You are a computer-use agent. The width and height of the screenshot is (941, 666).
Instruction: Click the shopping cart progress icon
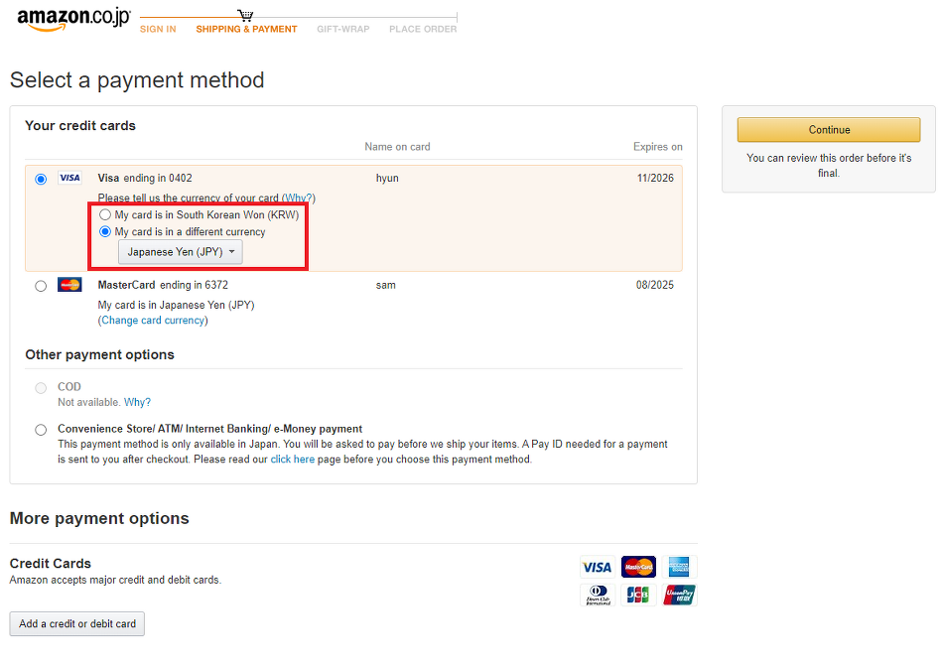coord(245,15)
